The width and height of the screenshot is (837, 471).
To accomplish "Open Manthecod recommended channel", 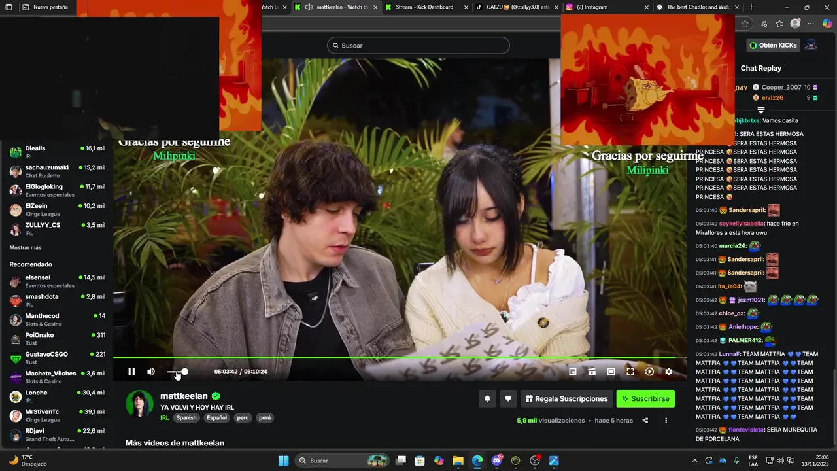I will point(57,319).
